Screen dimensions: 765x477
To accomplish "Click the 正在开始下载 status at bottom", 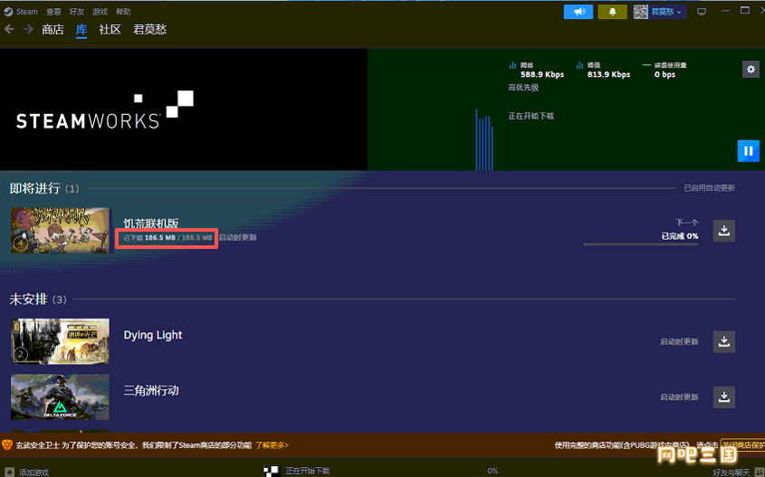I will click(308, 471).
